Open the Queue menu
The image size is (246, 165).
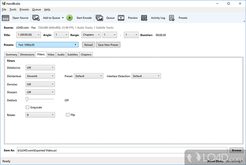click(37, 10)
